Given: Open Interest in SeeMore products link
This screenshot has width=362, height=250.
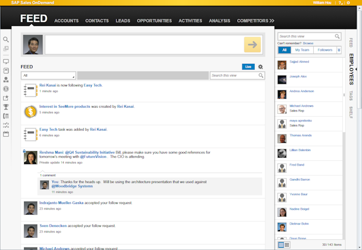Looking at the screenshot, I should [65, 107].
